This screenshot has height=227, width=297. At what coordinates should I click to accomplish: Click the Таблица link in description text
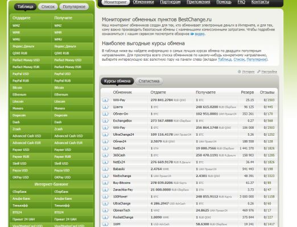pos(225,60)
